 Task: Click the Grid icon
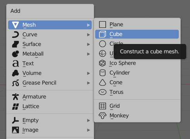[103, 106]
